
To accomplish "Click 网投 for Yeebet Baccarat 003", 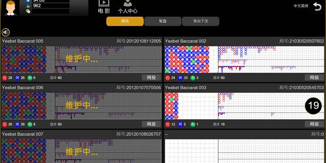I will click(x=314, y=124).
